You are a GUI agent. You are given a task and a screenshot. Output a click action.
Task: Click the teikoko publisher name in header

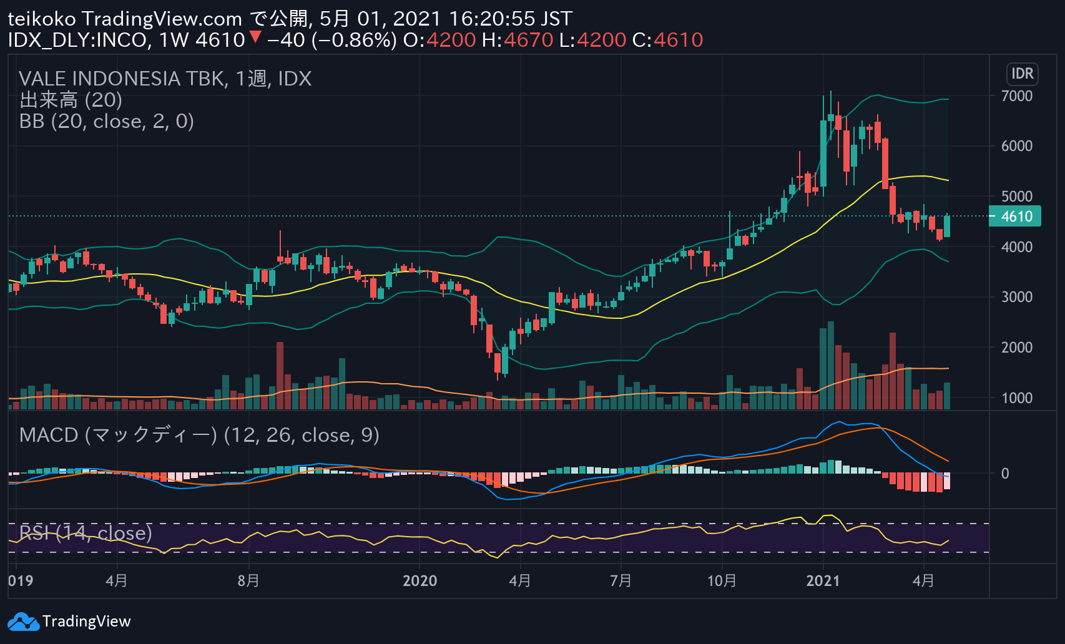(42, 19)
